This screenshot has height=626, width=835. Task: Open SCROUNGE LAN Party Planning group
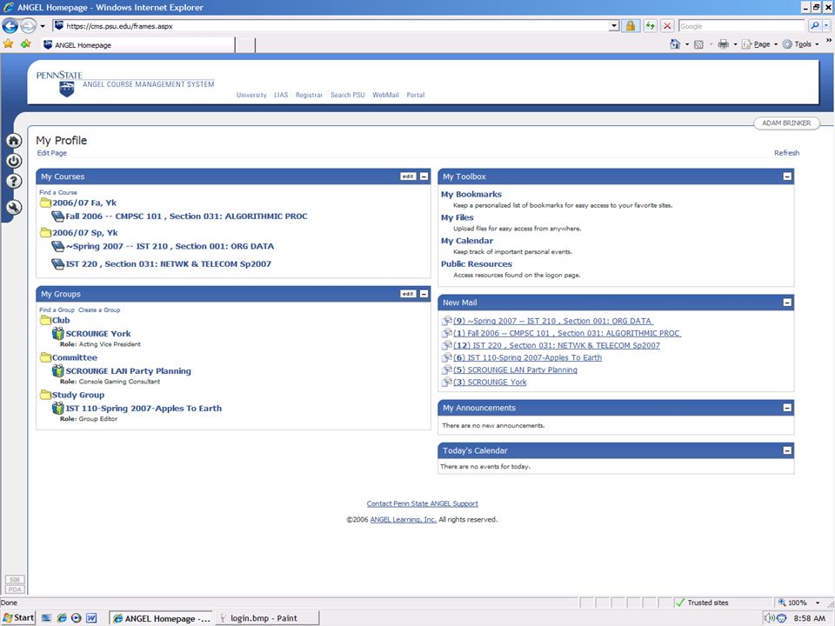tap(129, 371)
